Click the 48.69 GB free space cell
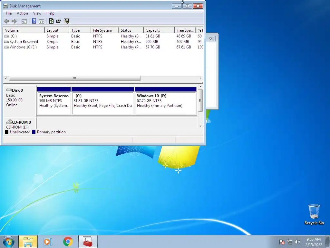 click(183, 36)
